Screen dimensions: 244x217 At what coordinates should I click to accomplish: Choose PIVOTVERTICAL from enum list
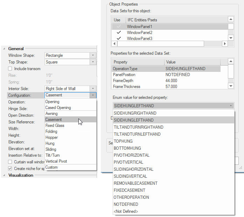point(128,162)
